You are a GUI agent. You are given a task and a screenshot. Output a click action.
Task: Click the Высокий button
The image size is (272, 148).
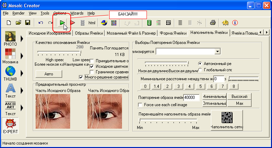click(240, 96)
